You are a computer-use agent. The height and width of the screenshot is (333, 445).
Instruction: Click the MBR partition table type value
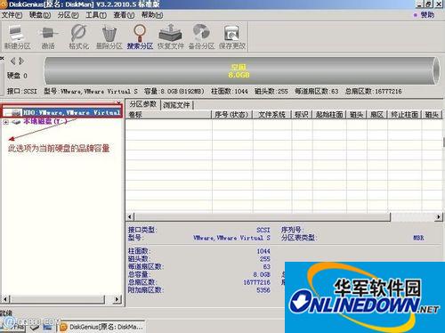click(x=418, y=238)
